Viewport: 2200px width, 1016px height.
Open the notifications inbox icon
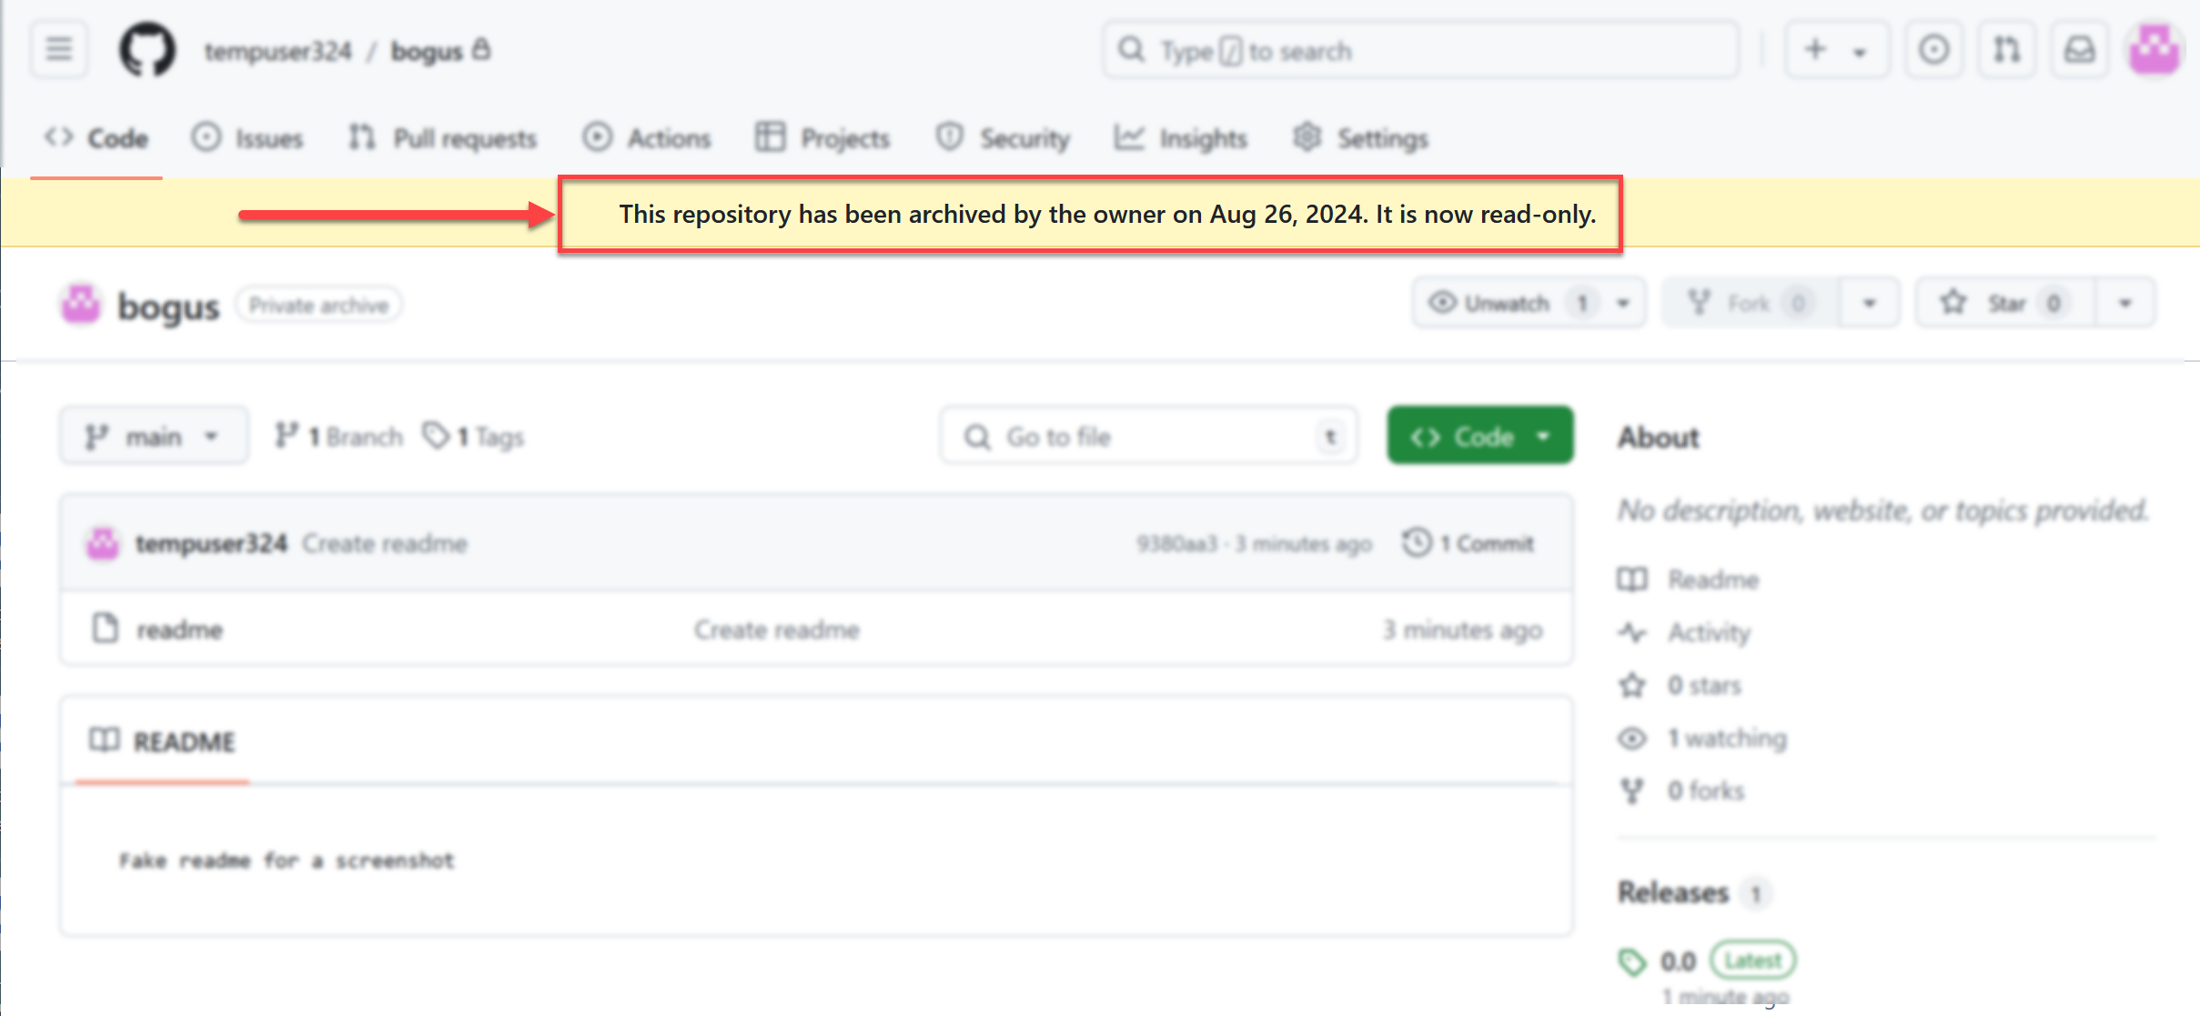tap(2079, 49)
